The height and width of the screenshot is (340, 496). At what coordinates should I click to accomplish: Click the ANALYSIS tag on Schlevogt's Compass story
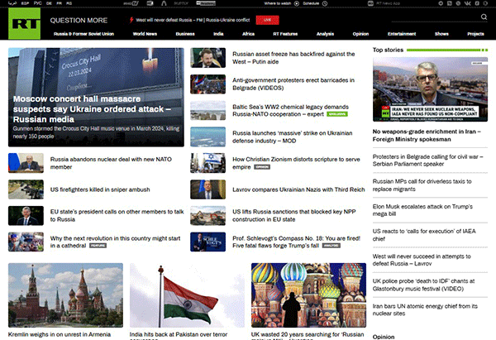pyautogui.click(x=331, y=246)
